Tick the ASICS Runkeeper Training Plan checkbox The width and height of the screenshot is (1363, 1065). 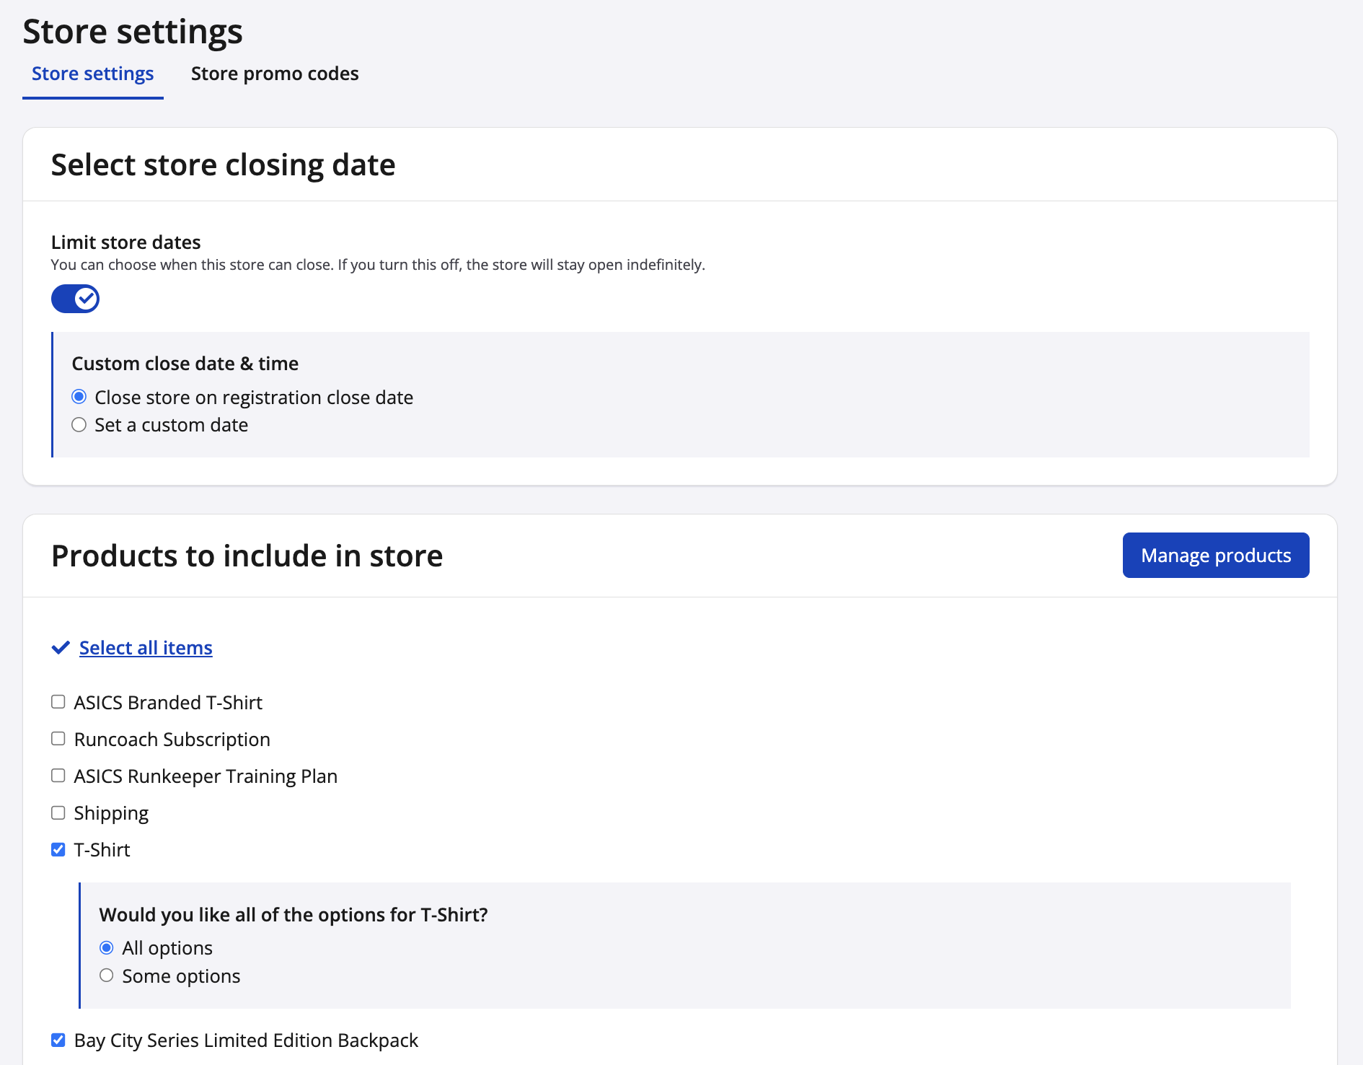coord(58,776)
